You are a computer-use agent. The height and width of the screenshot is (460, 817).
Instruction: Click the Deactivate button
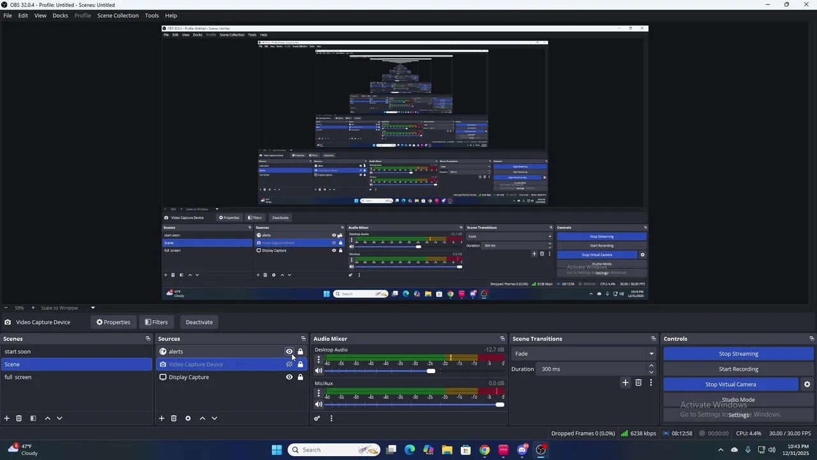pos(199,322)
